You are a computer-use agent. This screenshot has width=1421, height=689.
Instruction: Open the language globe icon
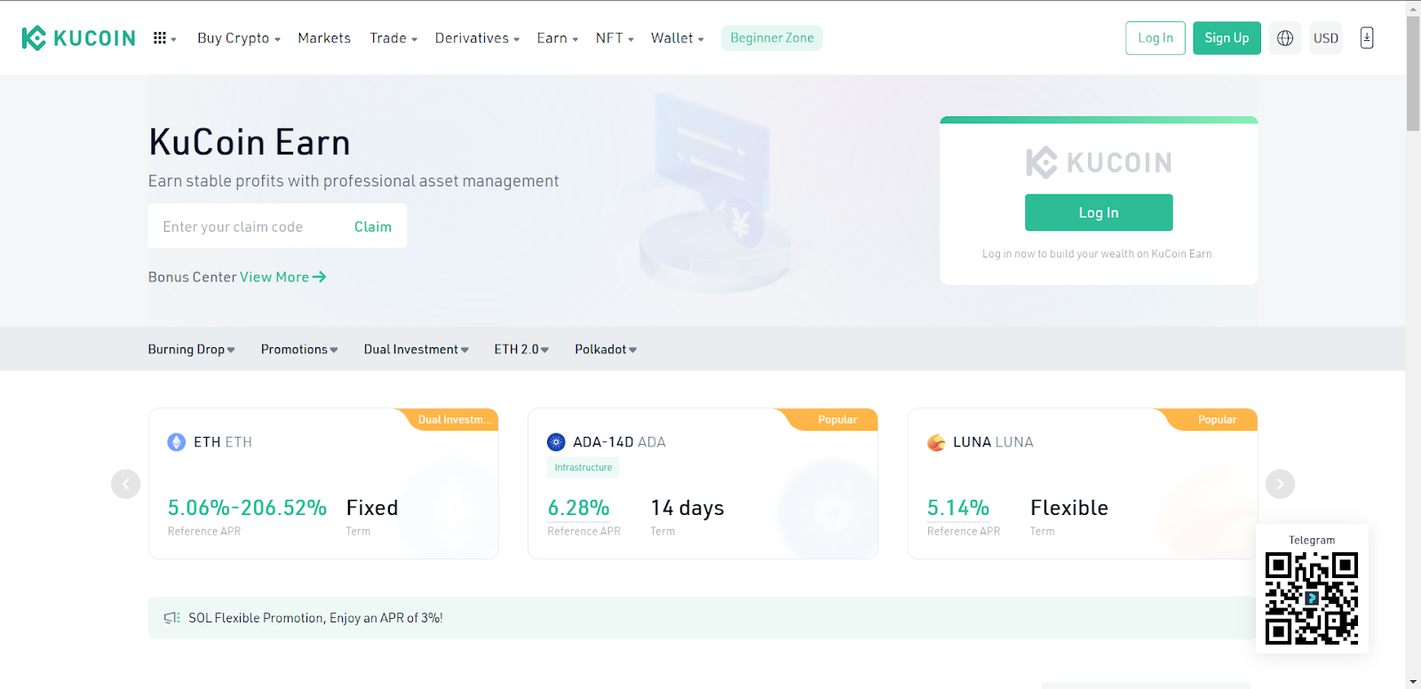[1285, 38]
